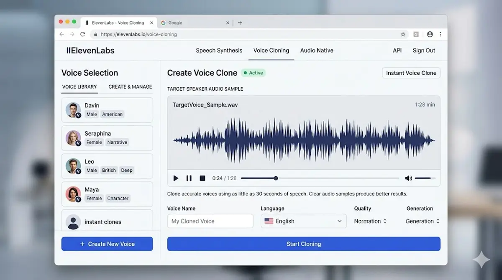Open the Quality Normation selector
Image resolution: width=502 pixels, height=280 pixels.
[370, 221]
